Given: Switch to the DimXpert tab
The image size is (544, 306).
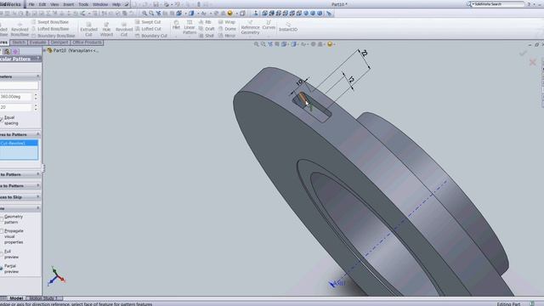Looking at the screenshot, I should pyautogui.click(x=59, y=42).
